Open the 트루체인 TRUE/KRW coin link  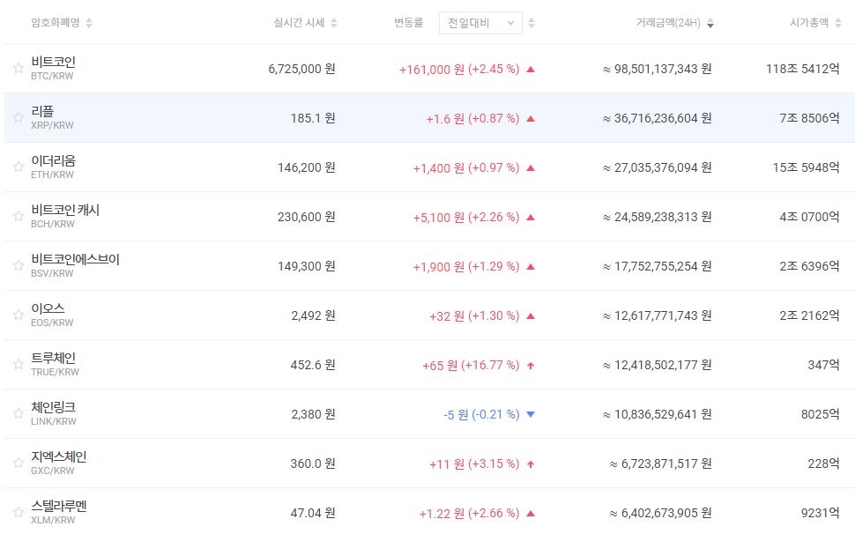pyautogui.click(x=53, y=358)
